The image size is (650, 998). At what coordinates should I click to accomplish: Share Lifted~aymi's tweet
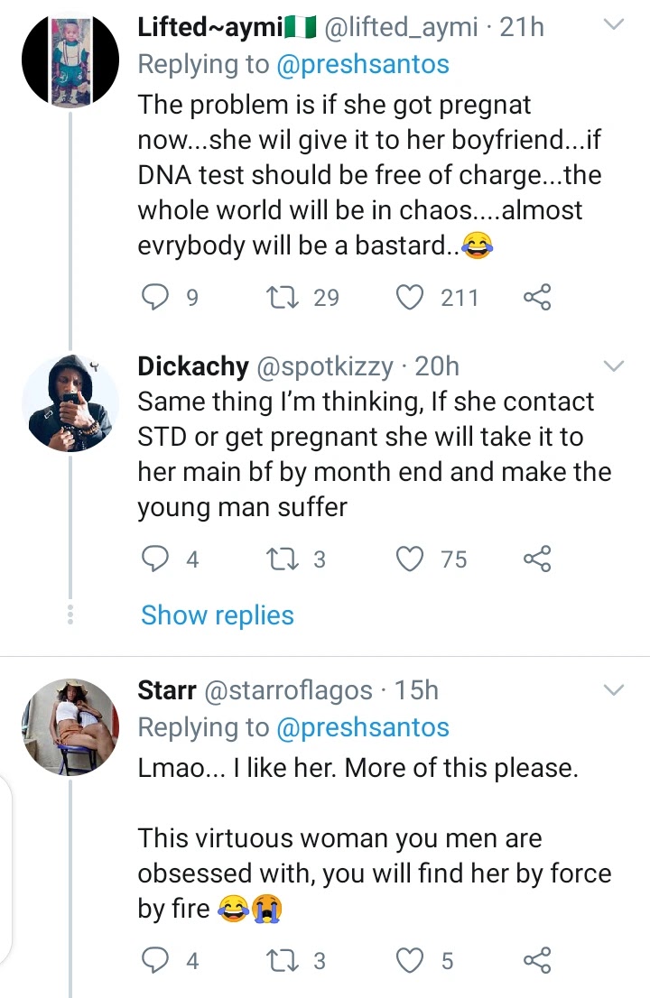pos(537,298)
